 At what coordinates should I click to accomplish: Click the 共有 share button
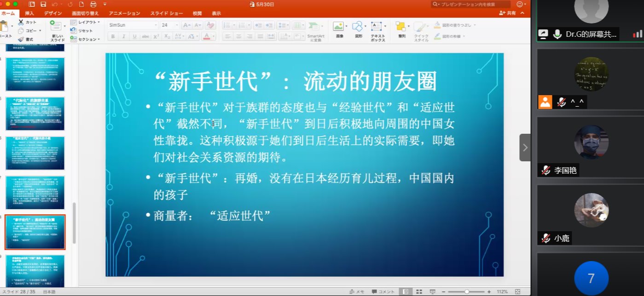[x=508, y=13]
